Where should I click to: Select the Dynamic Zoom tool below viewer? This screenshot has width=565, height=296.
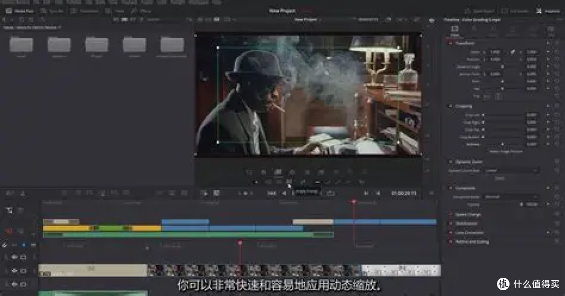pyautogui.click(x=278, y=172)
